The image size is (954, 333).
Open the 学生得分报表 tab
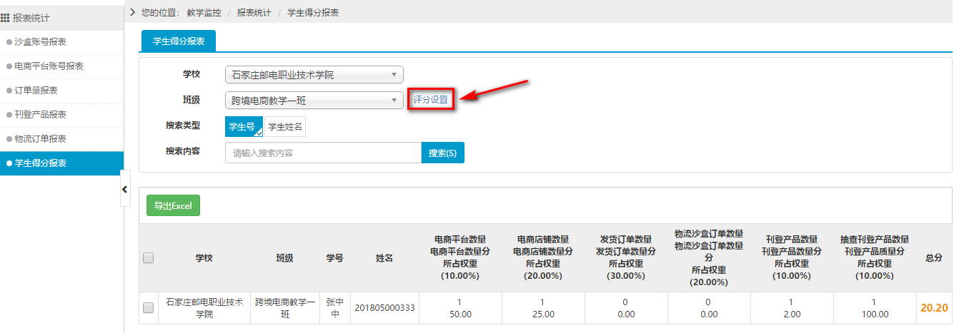[x=179, y=41]
